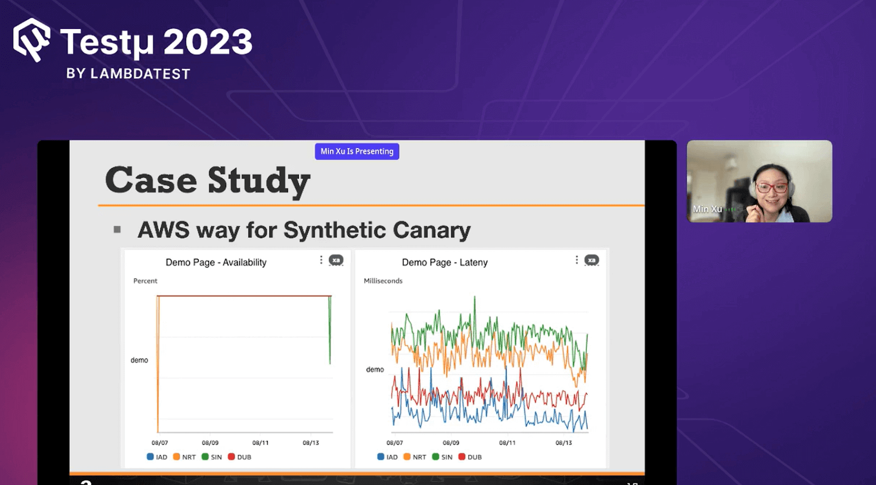
Task: Click the "Min Xu Is Presenting" badge
Action: pos(357,151)
